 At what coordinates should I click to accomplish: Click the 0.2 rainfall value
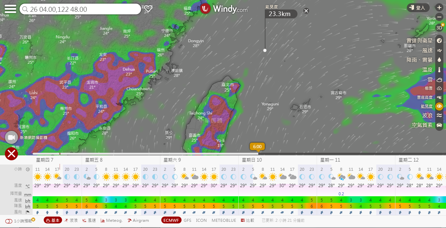click(x=341, y=194)
